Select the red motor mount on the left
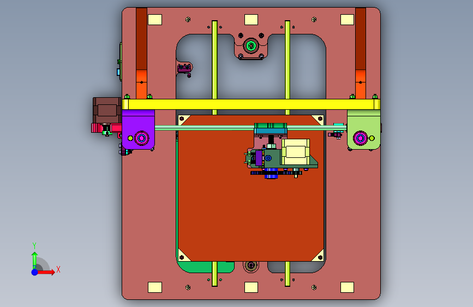Screen dimensions: 473x307 106,128
